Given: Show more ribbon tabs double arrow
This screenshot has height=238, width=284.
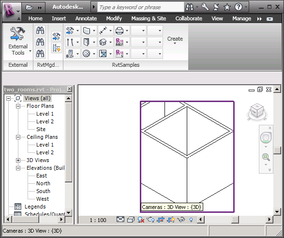Looking at the screenshot, I should pyautogui.click(x=259, y=19).
